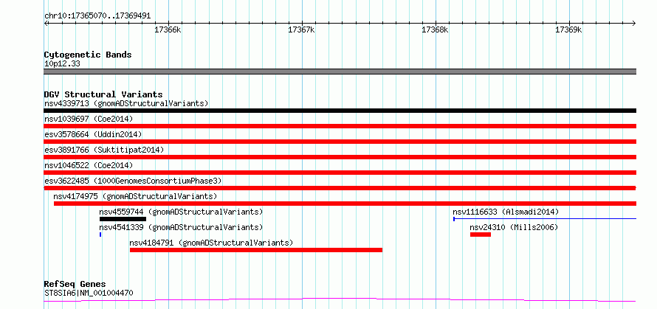Click the RefSeq Genes track heading

point(75,285)
